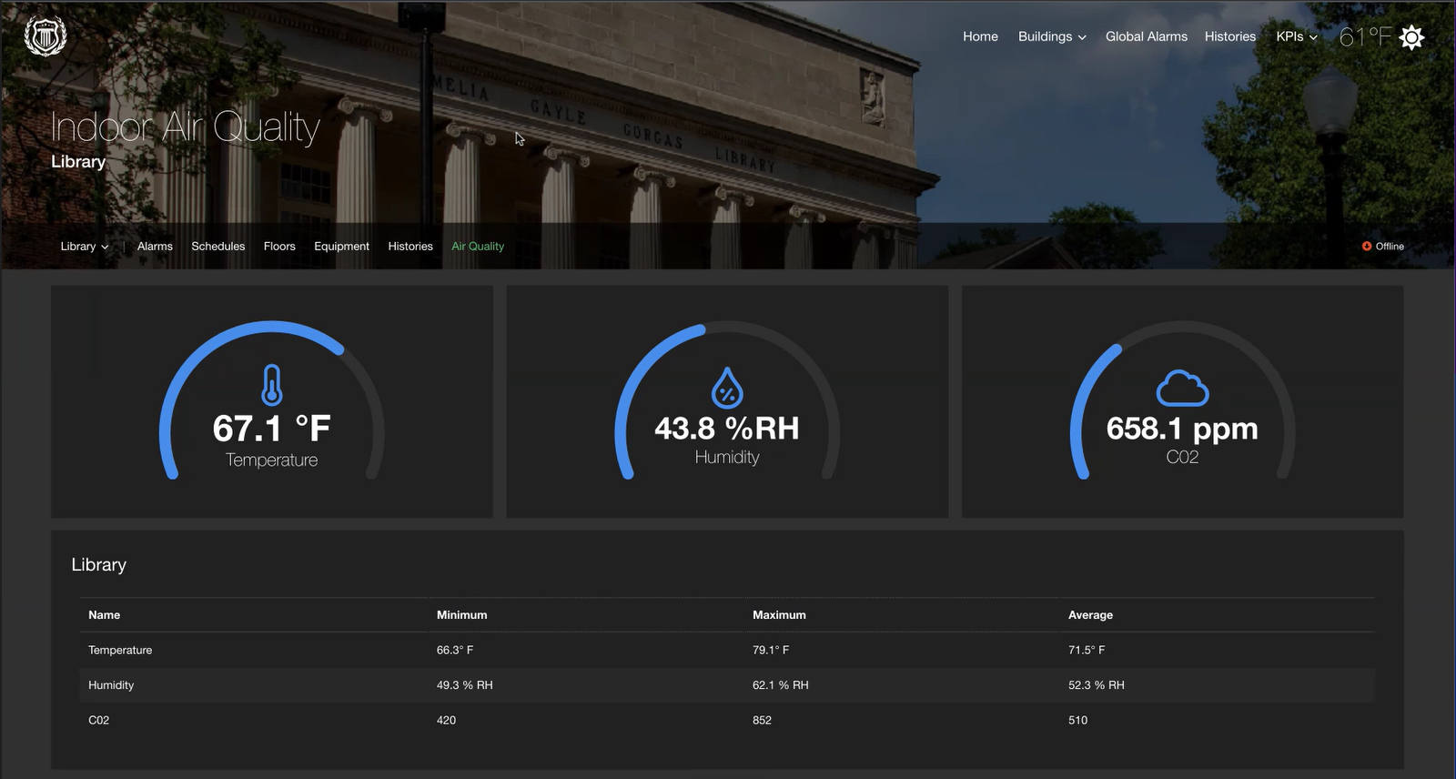Click the 71.5° F average temperature cell
This screenshot has height=779, width=1456.
[x=1087, y=650]
